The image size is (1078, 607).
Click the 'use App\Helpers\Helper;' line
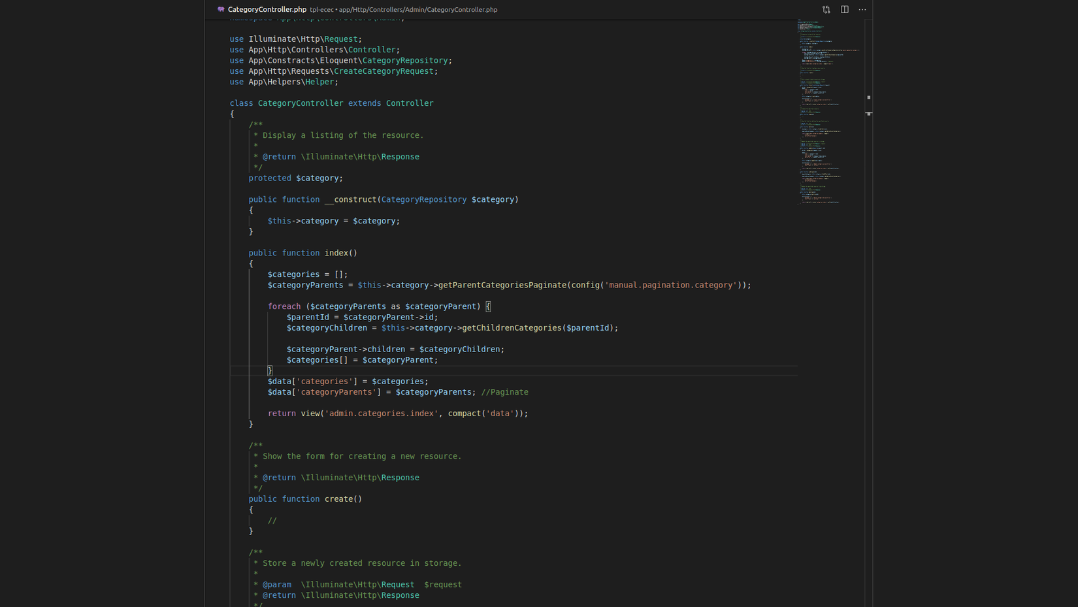point(284,82)
